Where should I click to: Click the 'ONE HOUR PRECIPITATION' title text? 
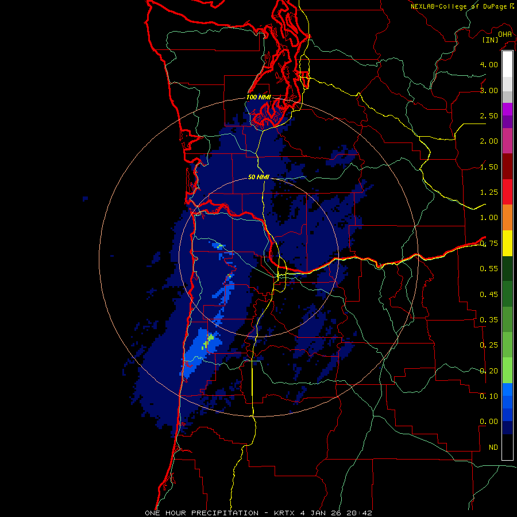point(202,513)
